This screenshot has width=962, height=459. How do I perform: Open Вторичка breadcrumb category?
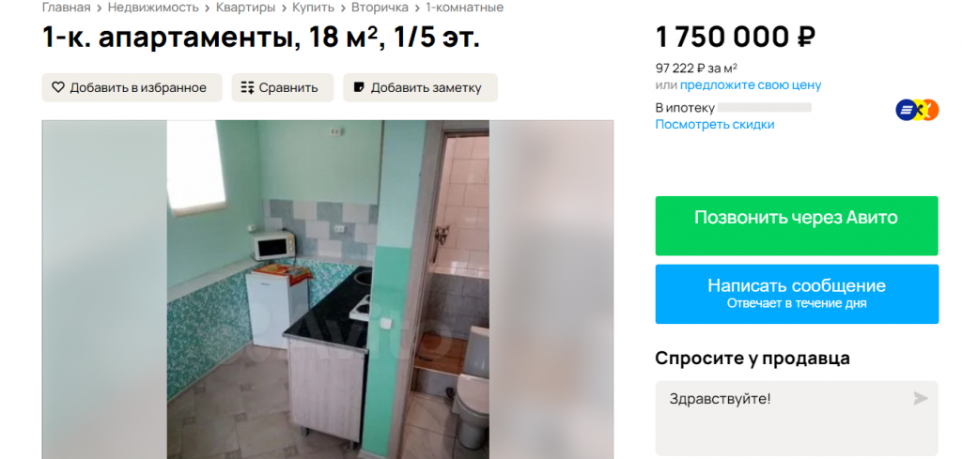(x=380, y=8)
